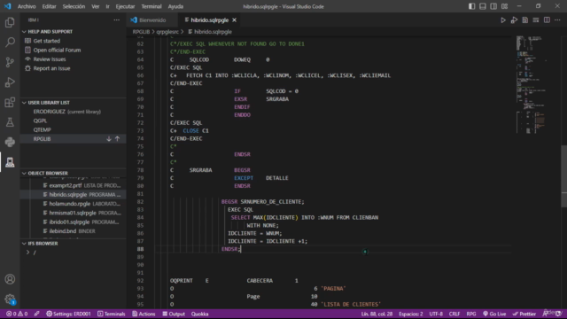
Task: Move RPGLIB library down in list
Action: point(109,139)
